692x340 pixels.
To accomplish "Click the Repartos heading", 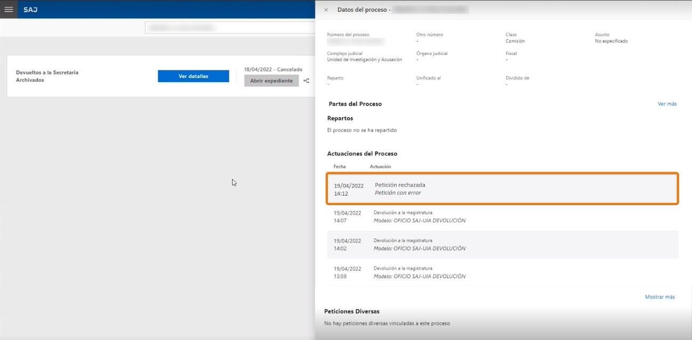I will point(340,118).
